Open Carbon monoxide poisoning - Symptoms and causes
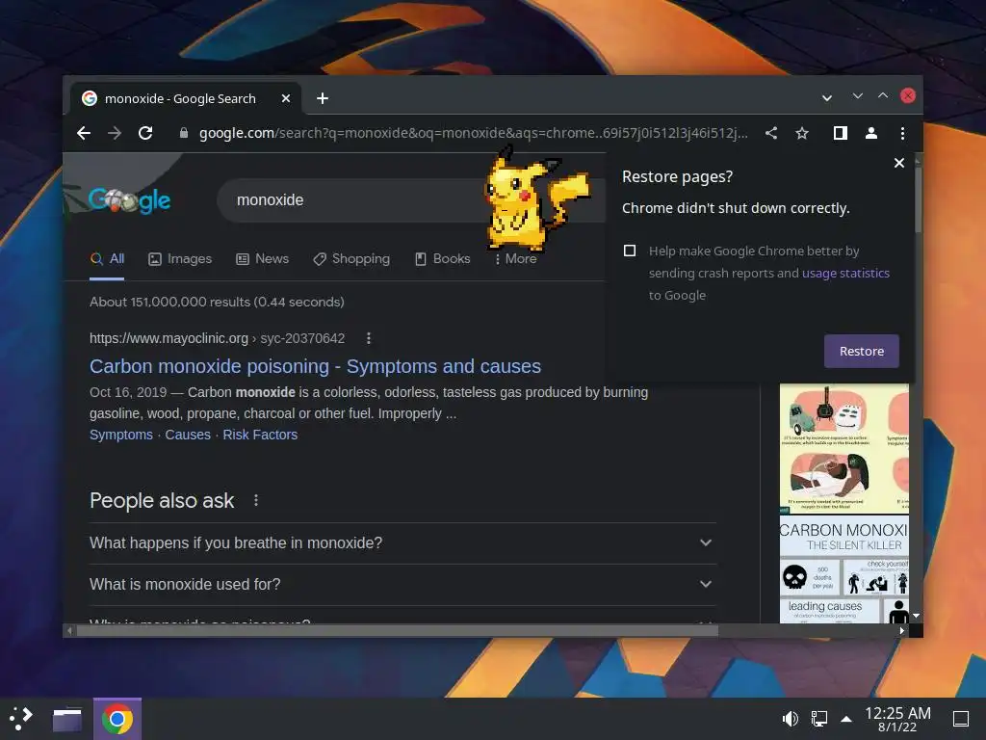Image resolution: width=986 pixels, height=740 pixels. click(315, 366)
